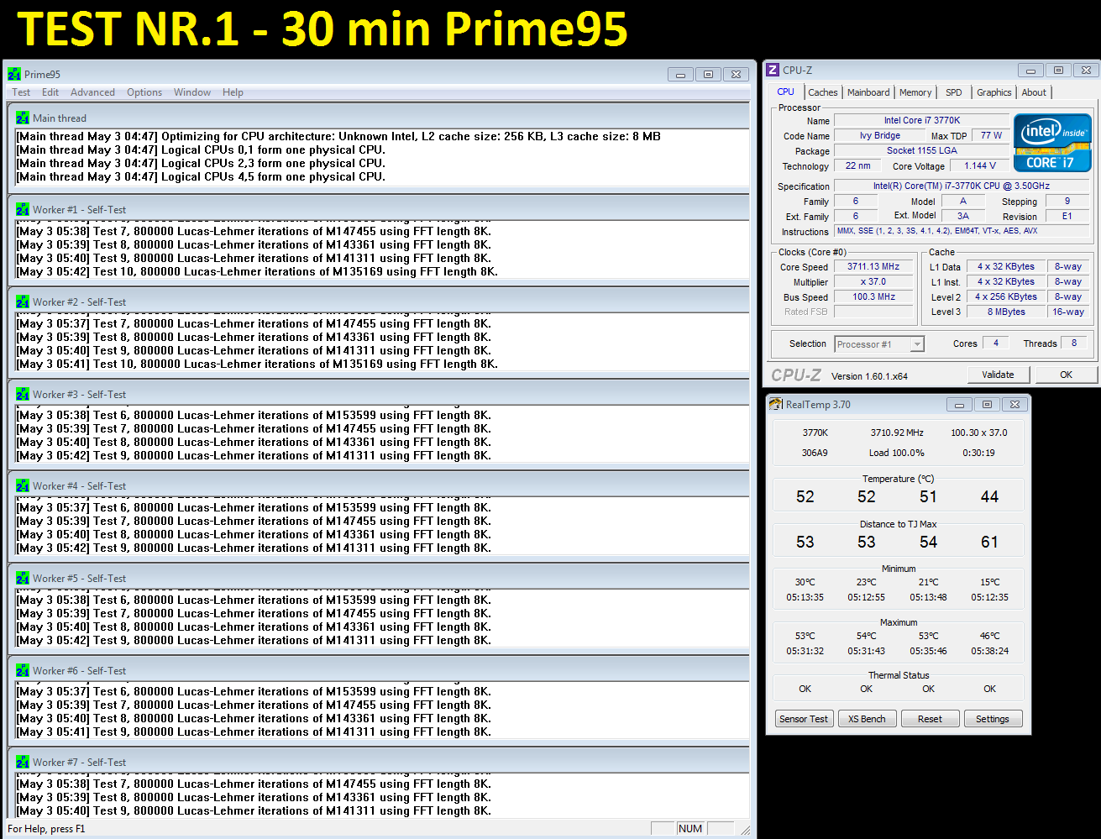Click the 3710.92 MHz reading in RealTemp
Screen dimensions: 1101x839
pos(897,433)
